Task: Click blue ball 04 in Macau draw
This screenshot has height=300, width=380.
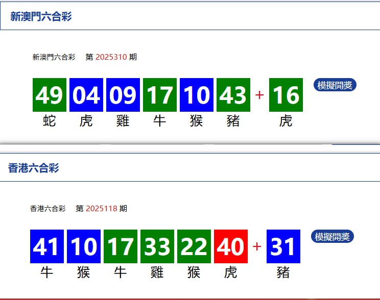Action: (86, 95)
